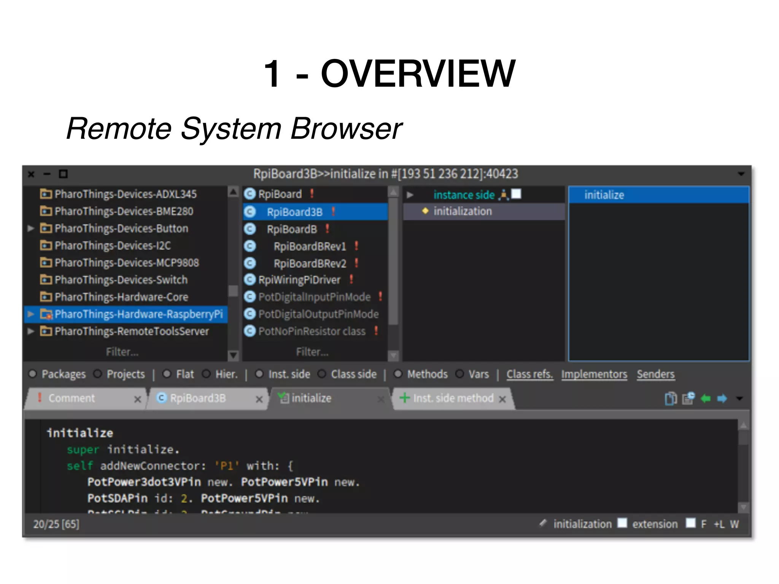779x584 pixels.
Task: Click scroll-down arrow of package list scrollbar
Action: pos(233,355)
